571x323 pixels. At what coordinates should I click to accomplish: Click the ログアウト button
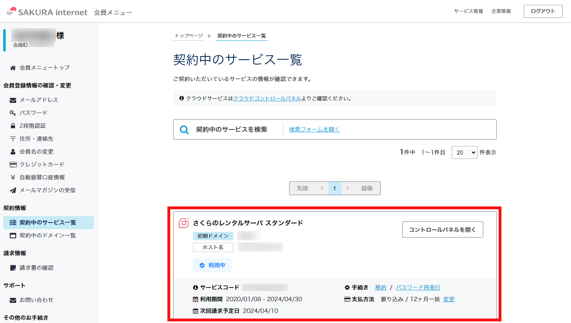(543, 11)
